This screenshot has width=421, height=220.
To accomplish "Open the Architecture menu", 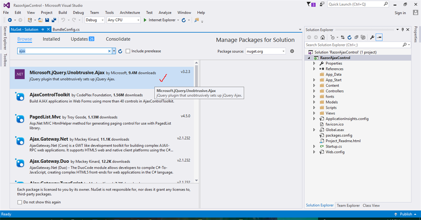I will point(130,13).
